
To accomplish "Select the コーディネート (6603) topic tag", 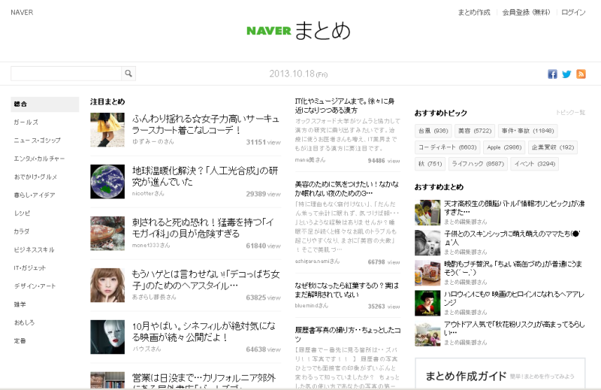I will [x=447, y=147].
